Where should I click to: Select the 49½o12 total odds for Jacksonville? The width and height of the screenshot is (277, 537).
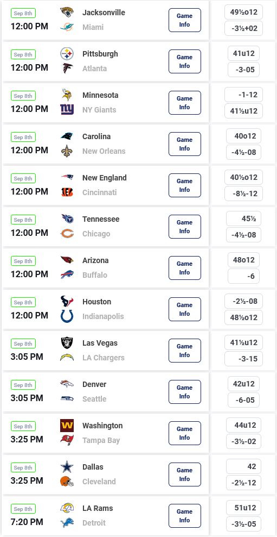243,12
